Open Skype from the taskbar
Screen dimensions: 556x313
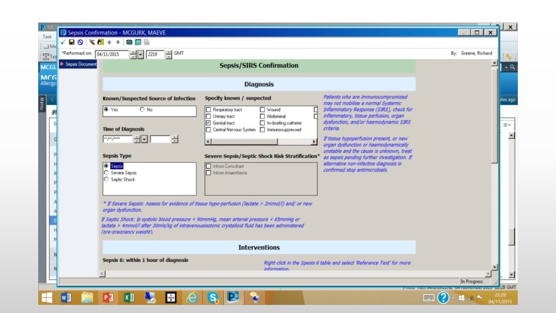pos(213,297)
